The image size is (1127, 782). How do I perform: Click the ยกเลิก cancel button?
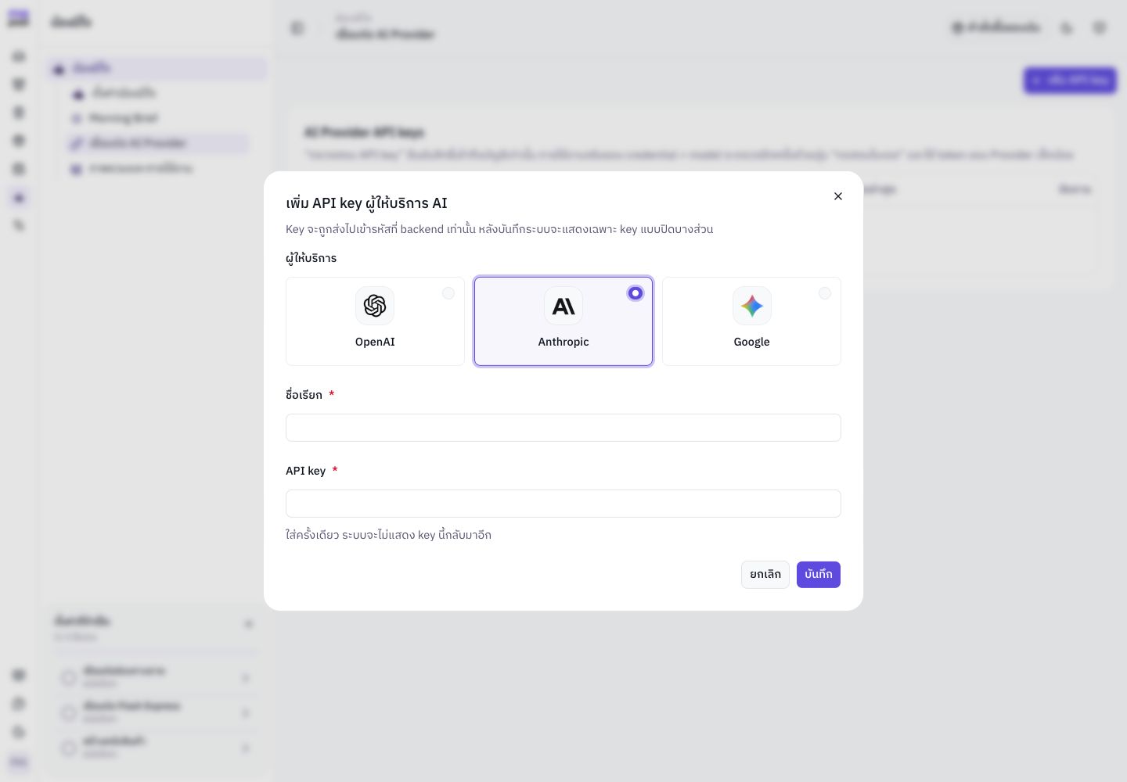click(765, 575)
